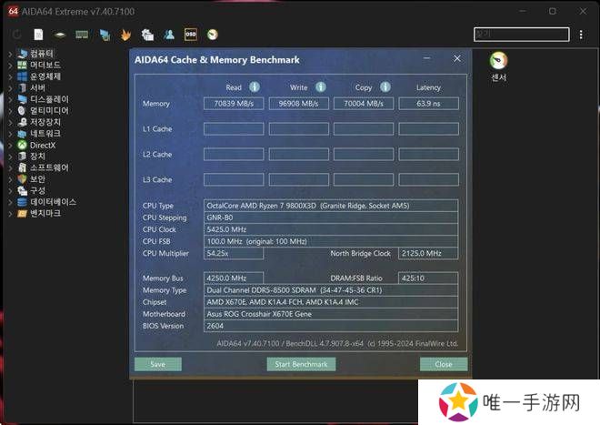
Task: Expand the 서버 tree node
Action: tap(10, 87)
